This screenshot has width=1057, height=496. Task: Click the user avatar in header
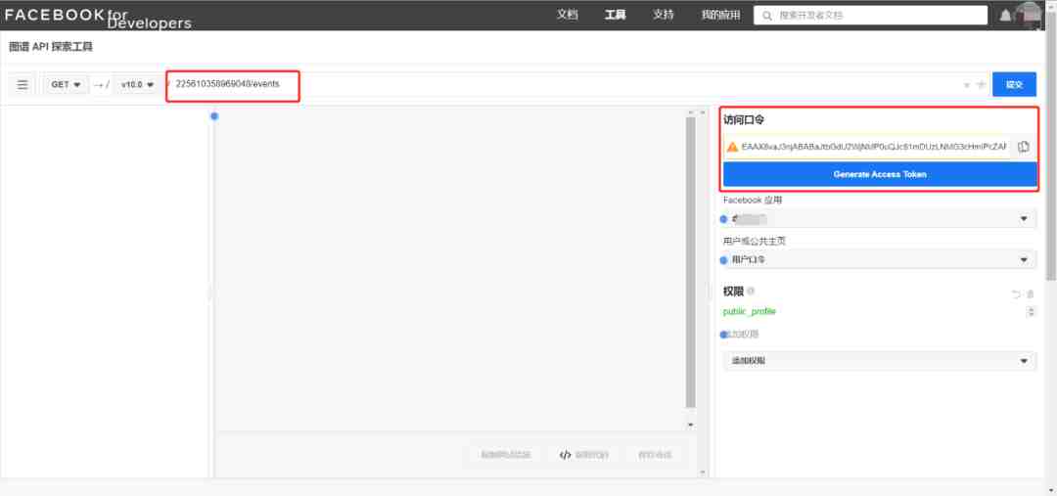(x=1028, y=15)
